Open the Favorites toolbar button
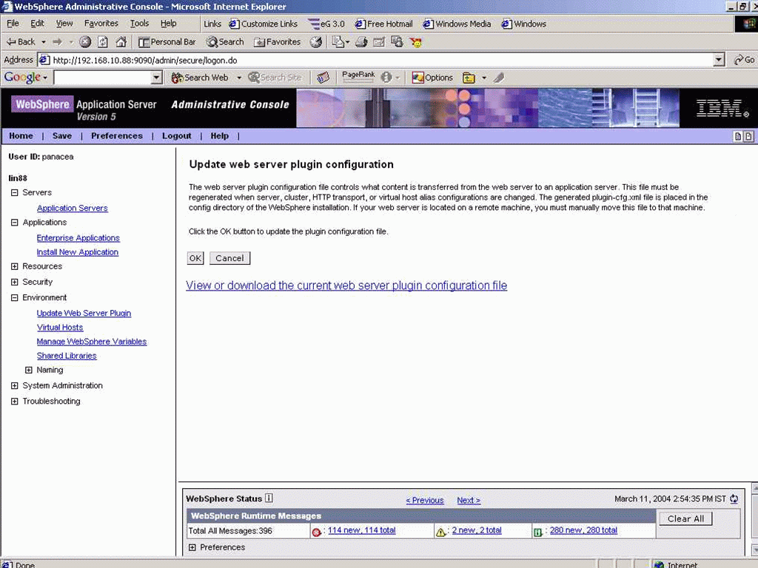The width and height of the screenshot is (758, 568). 278,42
